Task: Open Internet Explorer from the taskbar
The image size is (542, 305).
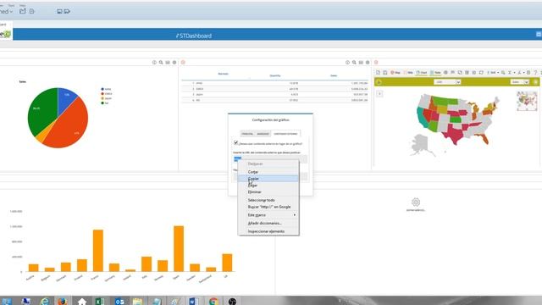Action: [x=44, y=302]
